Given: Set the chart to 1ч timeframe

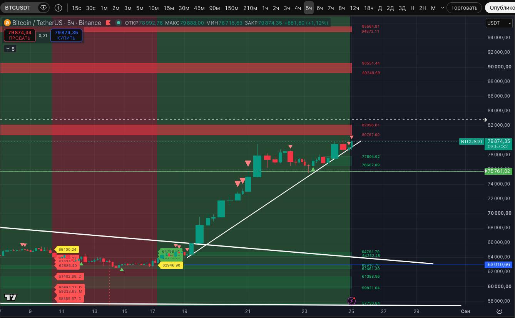Looking at the screenshot, I should [265, 8].
